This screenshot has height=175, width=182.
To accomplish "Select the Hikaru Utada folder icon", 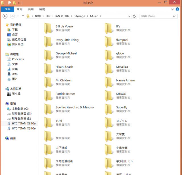I will click(x=48, y=69).
